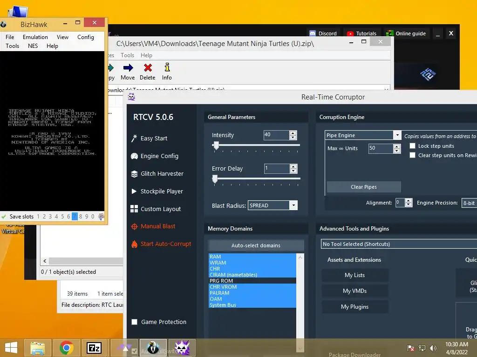The width and height of the screenshot is (477, 357).
Task: Open Custom Layout grid icon
Action: 134,209
